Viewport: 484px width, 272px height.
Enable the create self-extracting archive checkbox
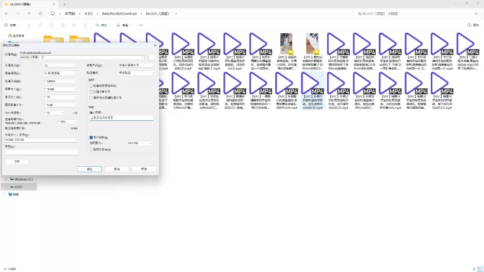coord(91,86)
